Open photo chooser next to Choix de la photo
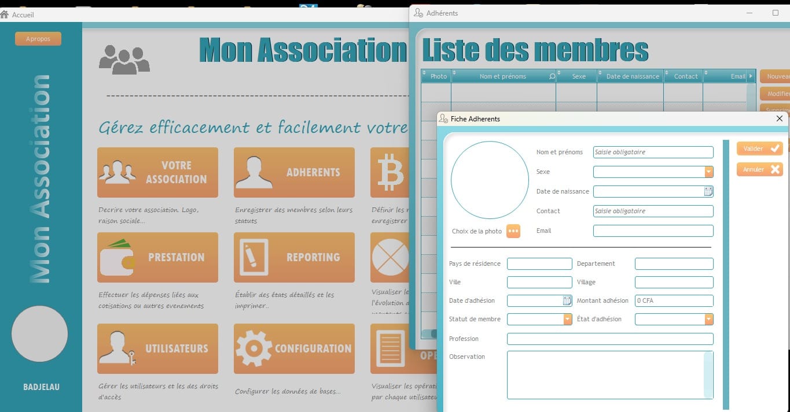Image resolution: width=790 pixels, height=412 pixels. coord(513,231)
